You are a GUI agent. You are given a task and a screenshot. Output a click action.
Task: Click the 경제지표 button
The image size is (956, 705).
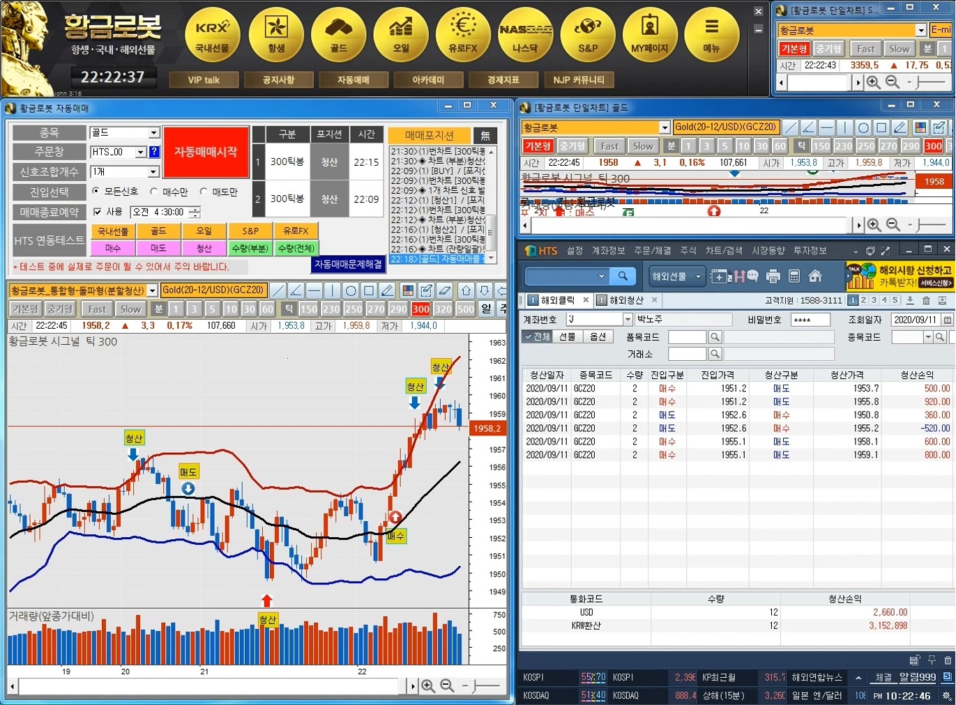coord(503,79)
